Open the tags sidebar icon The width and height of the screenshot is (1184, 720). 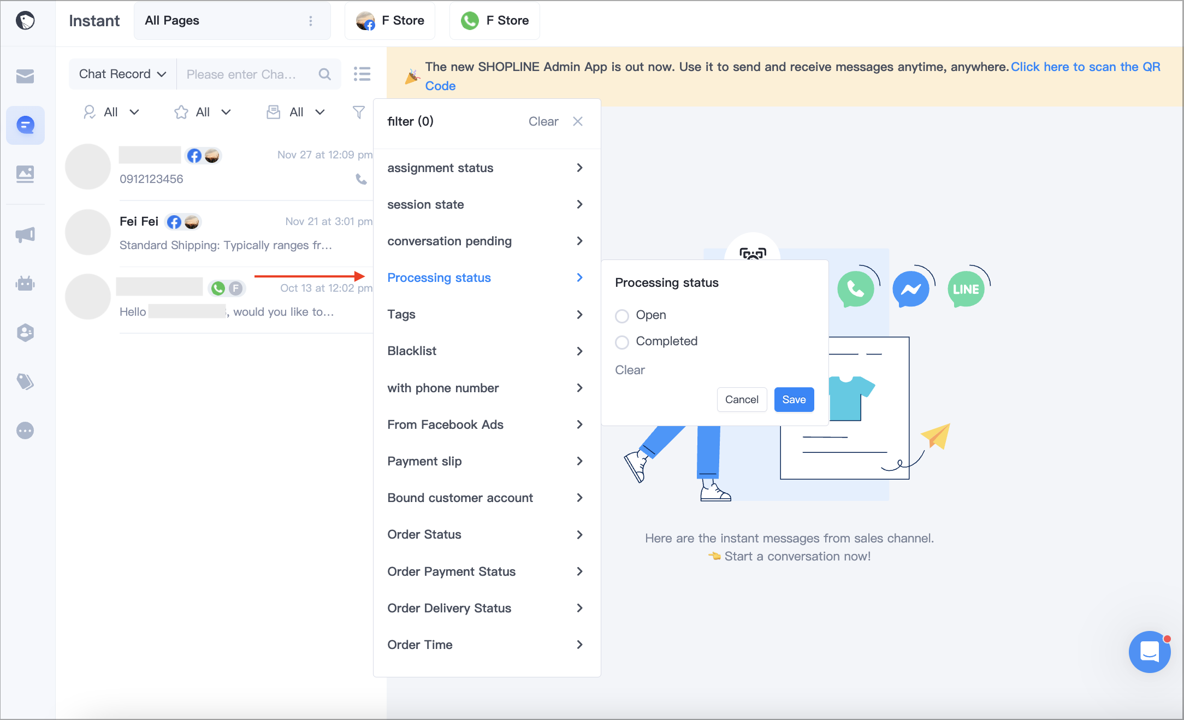(25, 381)
